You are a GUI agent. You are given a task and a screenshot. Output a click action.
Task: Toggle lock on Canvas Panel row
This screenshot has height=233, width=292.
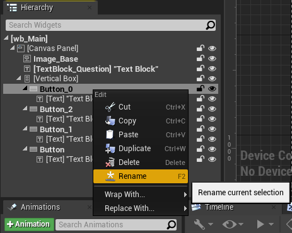pos(201,48)
